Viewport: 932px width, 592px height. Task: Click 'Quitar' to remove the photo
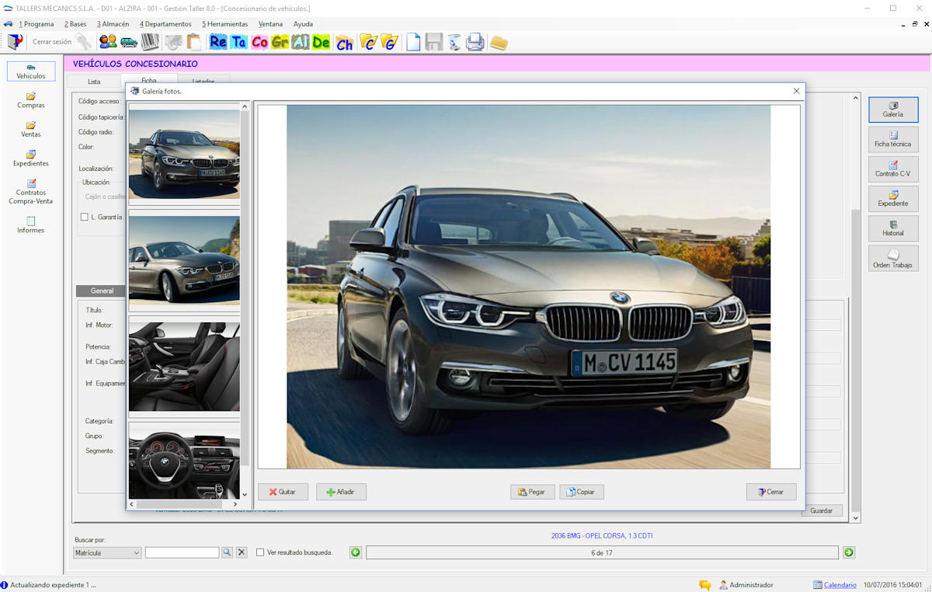point(283,492)
